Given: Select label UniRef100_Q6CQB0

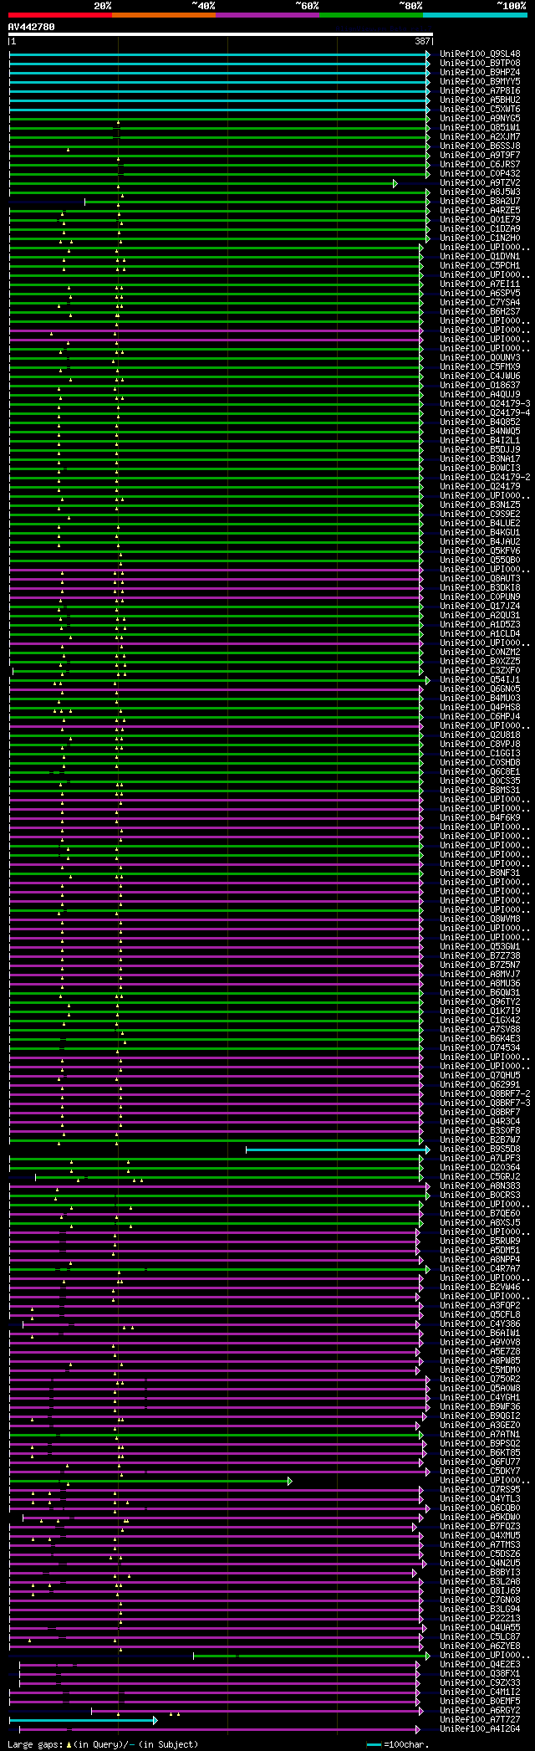Looking at the screenshot, I should point(480,1508).
